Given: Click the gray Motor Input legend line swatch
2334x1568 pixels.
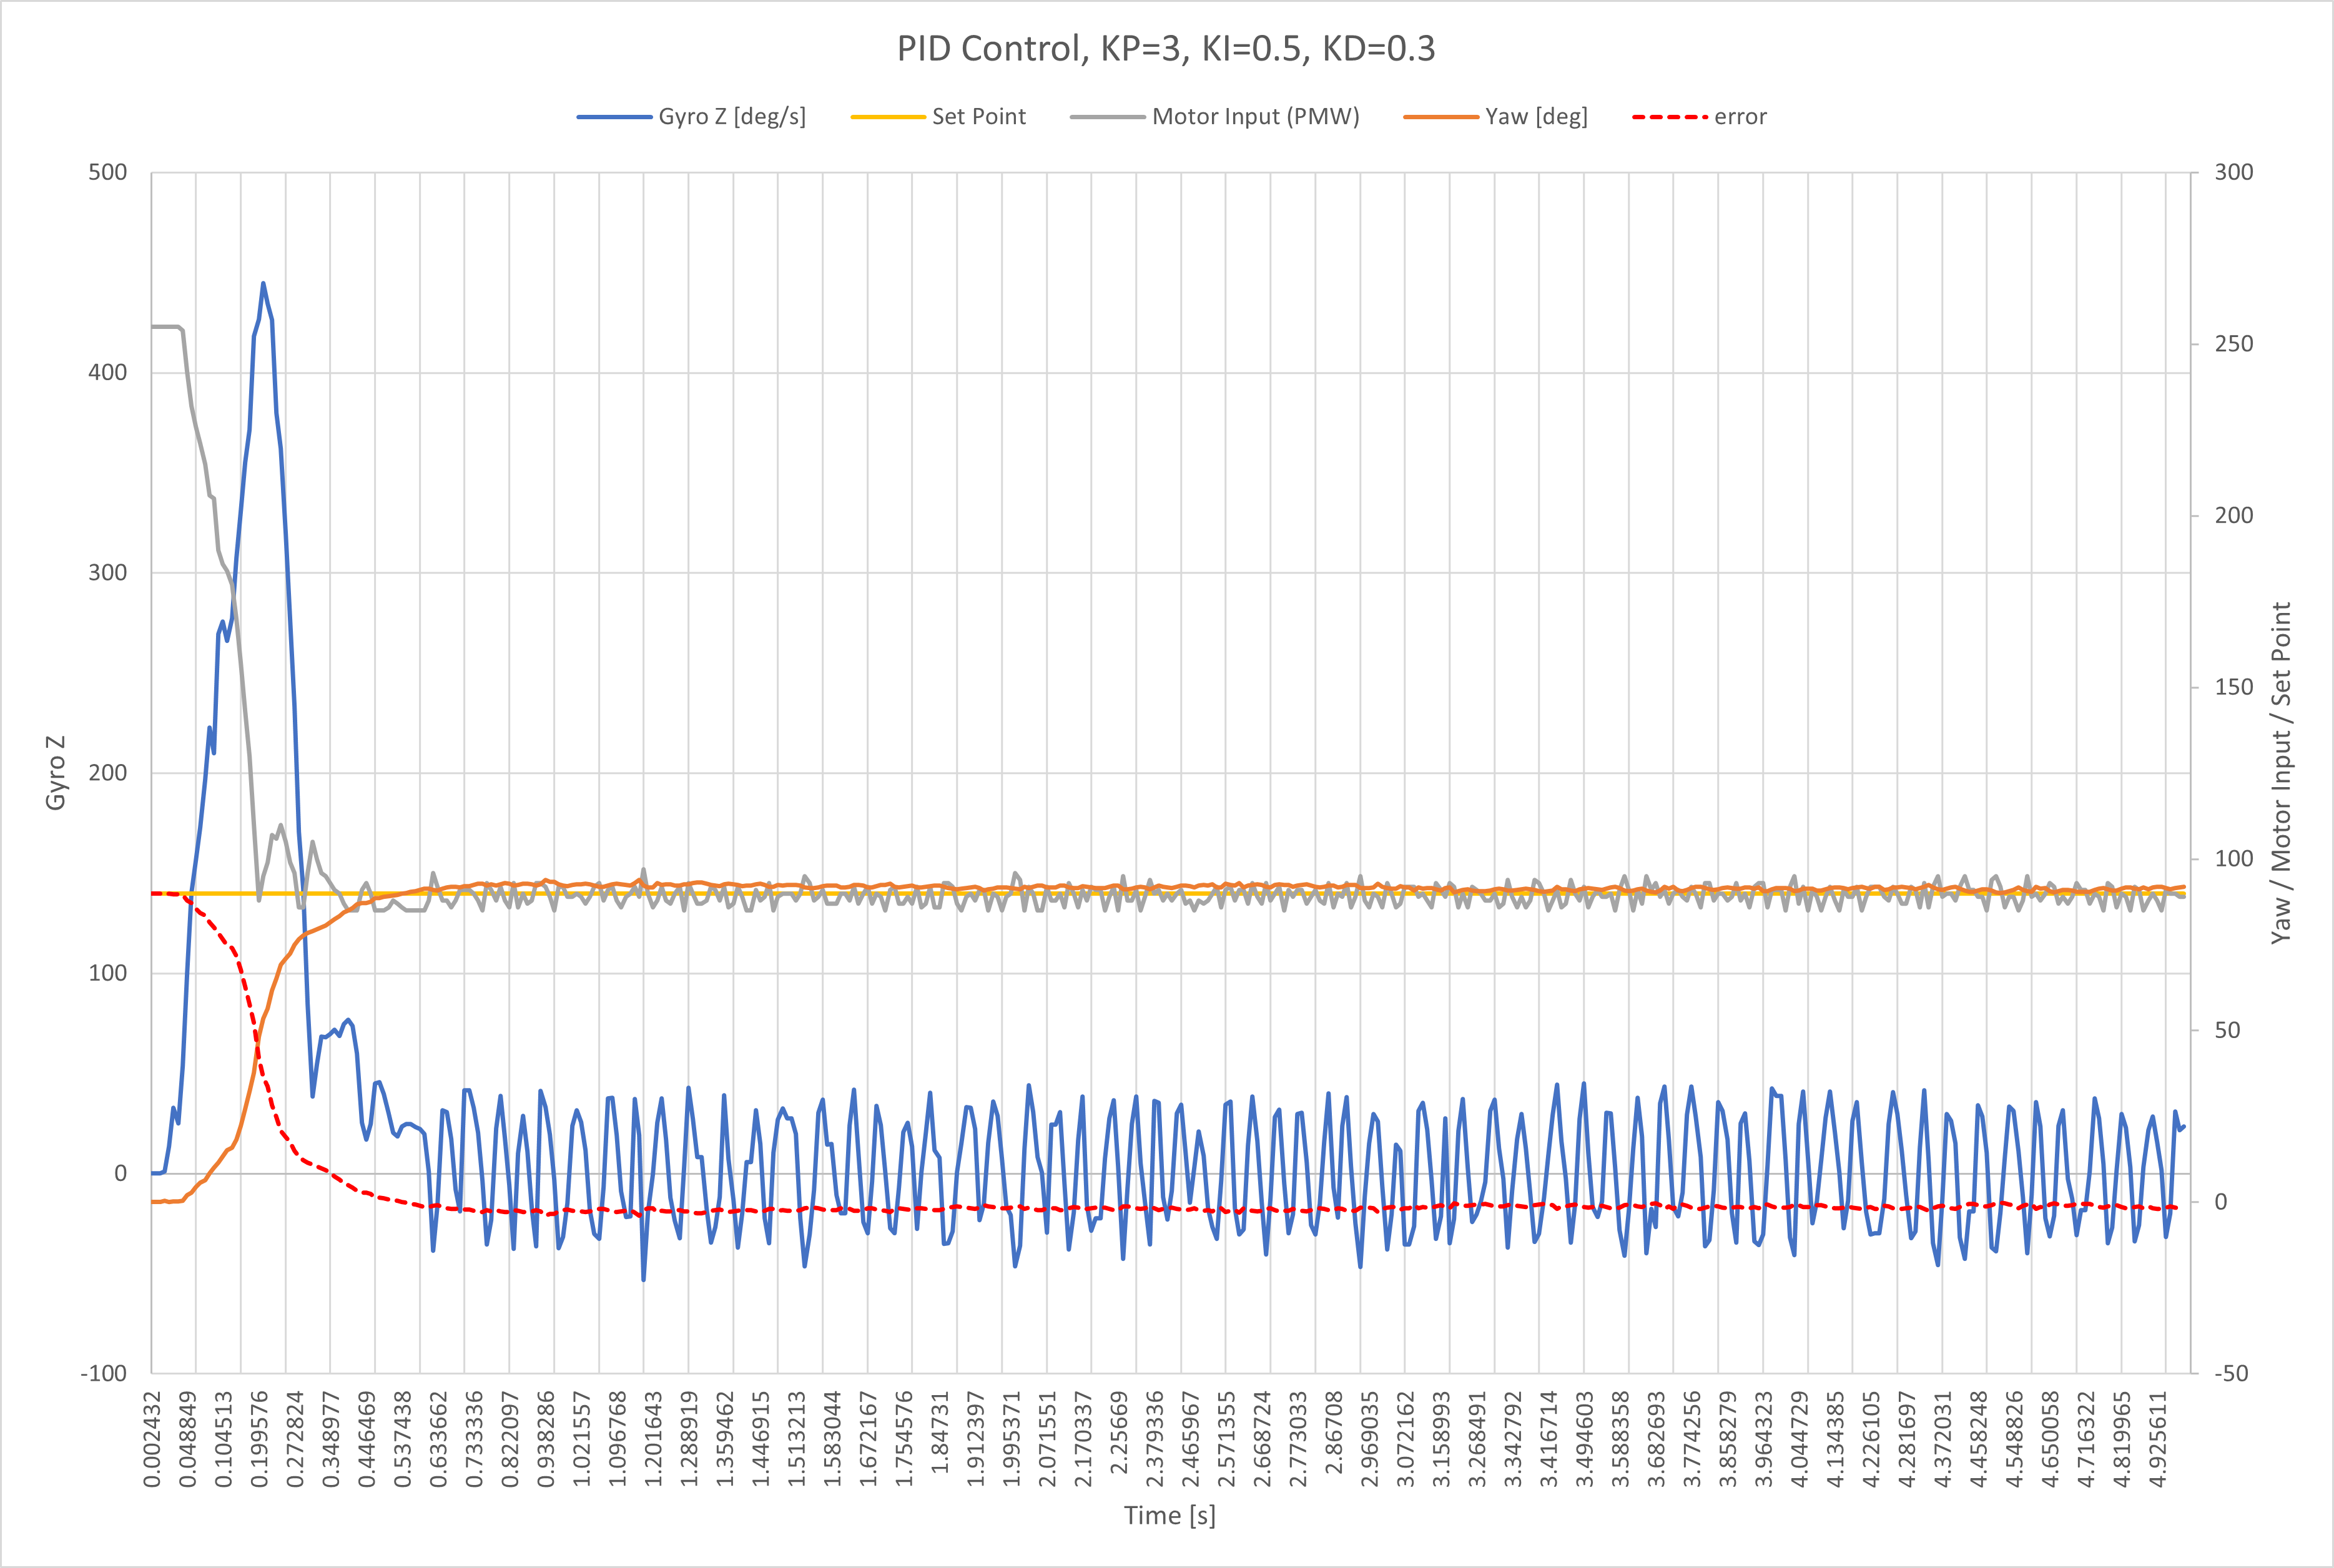Looking at the screenshot, I should pos(1107,117).
